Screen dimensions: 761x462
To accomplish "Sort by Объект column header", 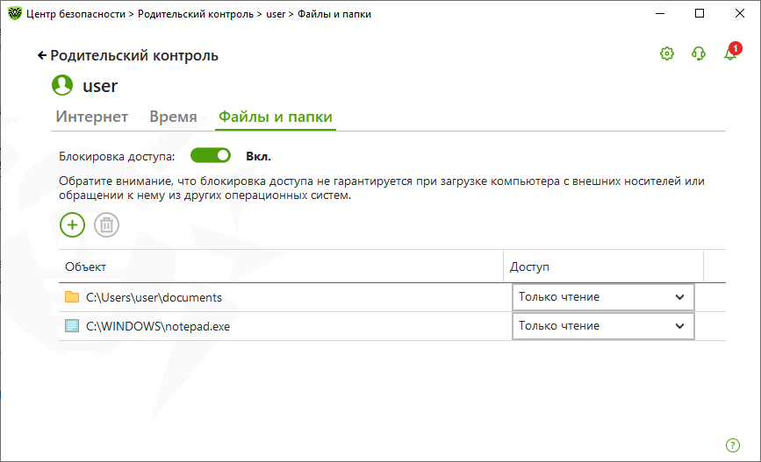I will [281, 267].
